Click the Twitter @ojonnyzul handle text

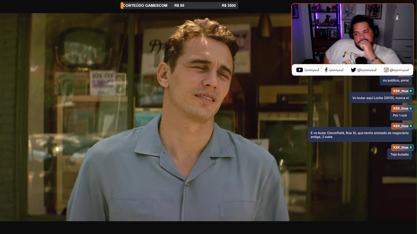[x=367, y=70]
